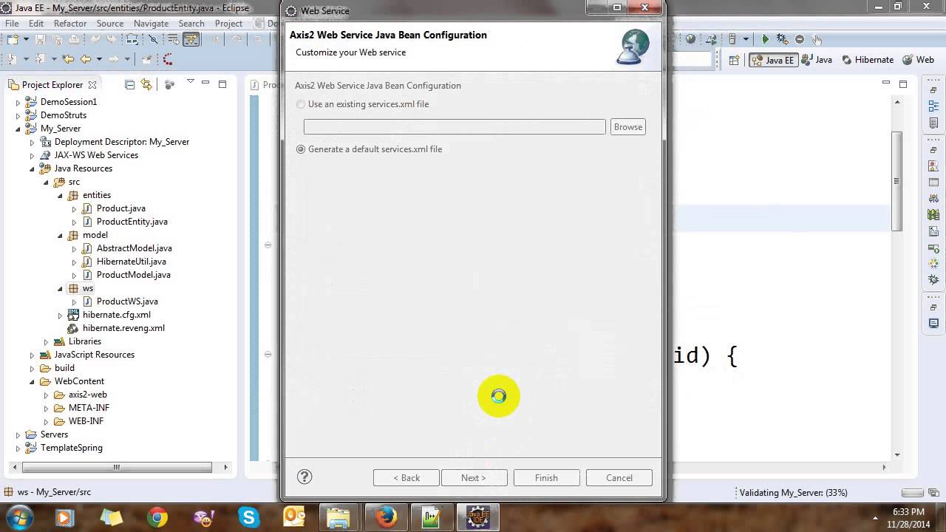
Task: Collapse the entities package
Action: (60, 195)
